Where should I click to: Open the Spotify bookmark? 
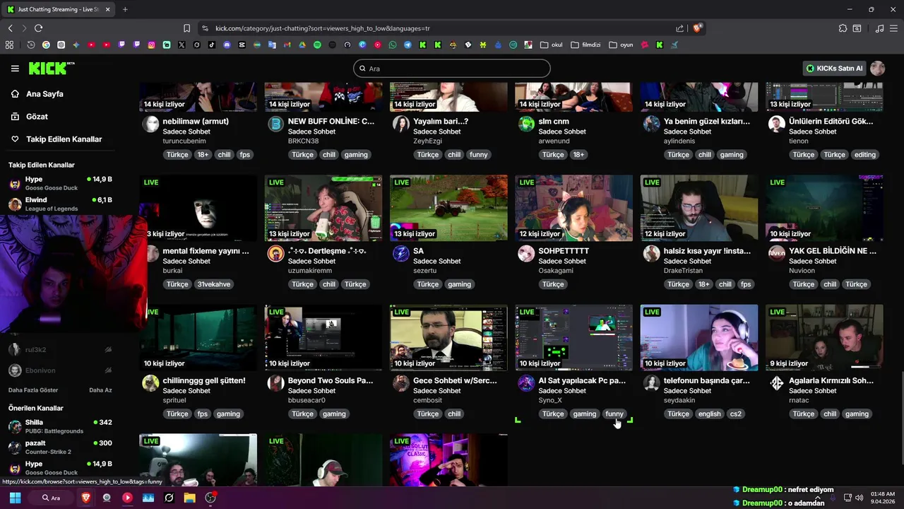(317, 45)
